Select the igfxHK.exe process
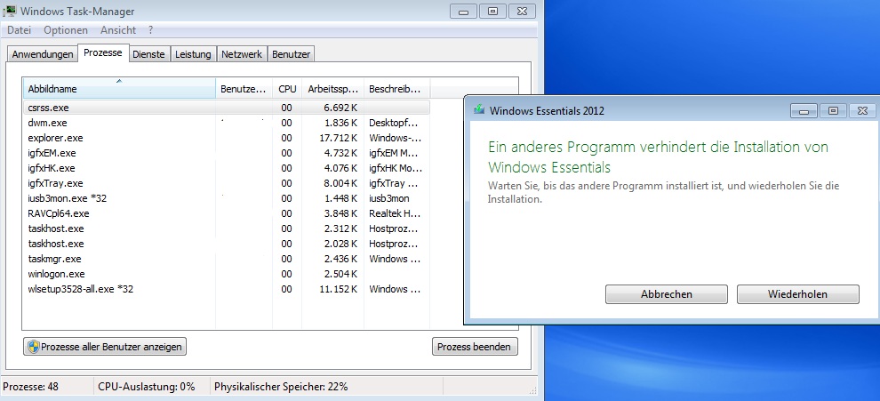Viewport: 880px width, 401px height. 227,168
